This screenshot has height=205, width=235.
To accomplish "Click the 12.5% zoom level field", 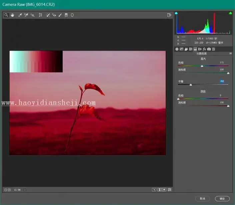I will [17, 190].
